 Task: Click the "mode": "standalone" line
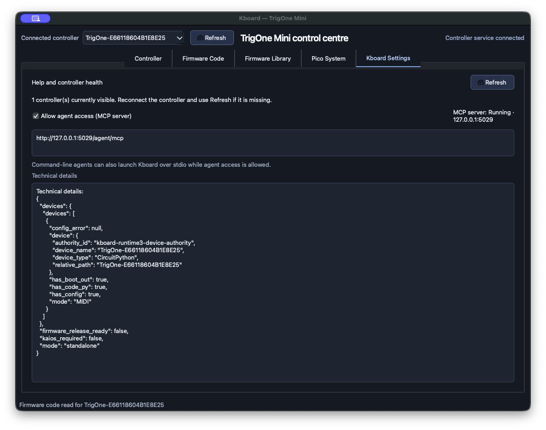point(70,346)
